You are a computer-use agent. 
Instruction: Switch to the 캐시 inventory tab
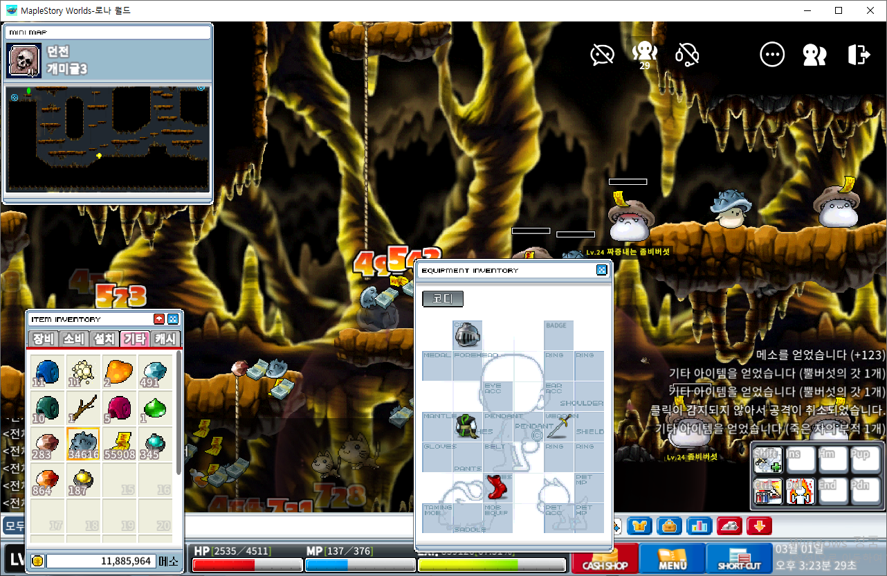click(165, 339)
